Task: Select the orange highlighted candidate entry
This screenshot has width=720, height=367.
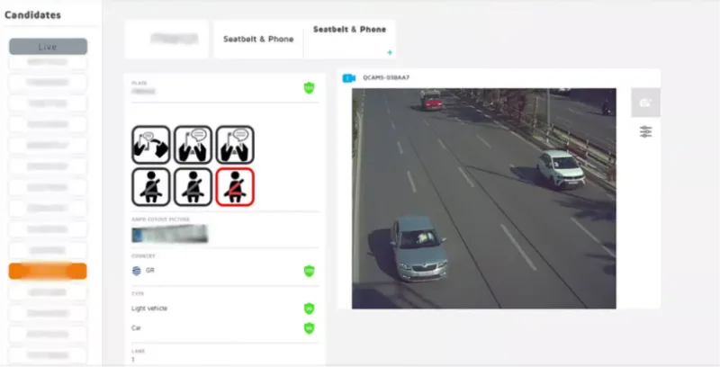Action: [48, 271]
